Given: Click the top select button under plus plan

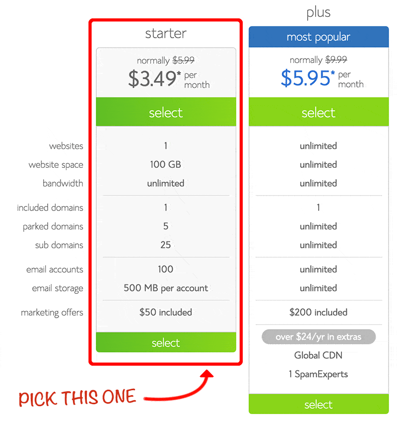Looking at the screenshot, I should [319, 112].
